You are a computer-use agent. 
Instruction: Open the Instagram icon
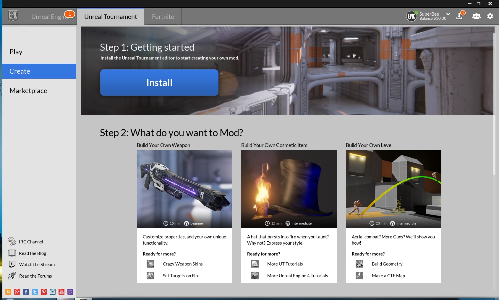coord(53,292)
